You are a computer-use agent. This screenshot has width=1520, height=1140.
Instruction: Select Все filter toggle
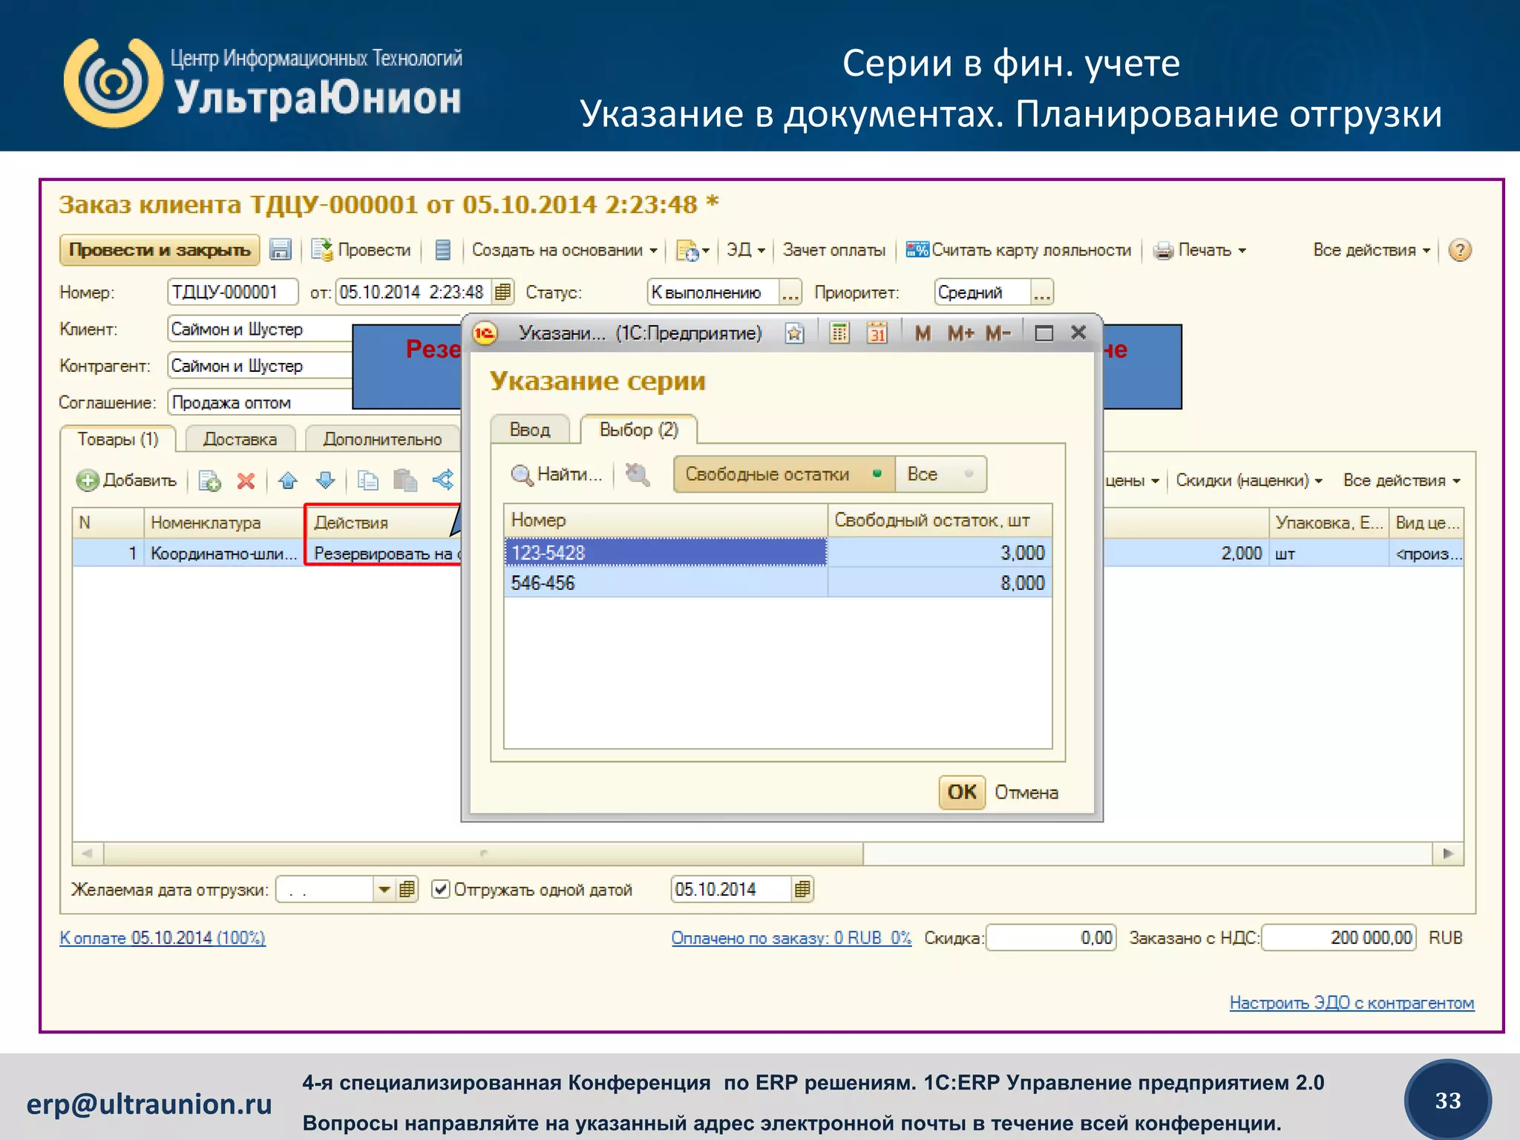tap(940, 474)
